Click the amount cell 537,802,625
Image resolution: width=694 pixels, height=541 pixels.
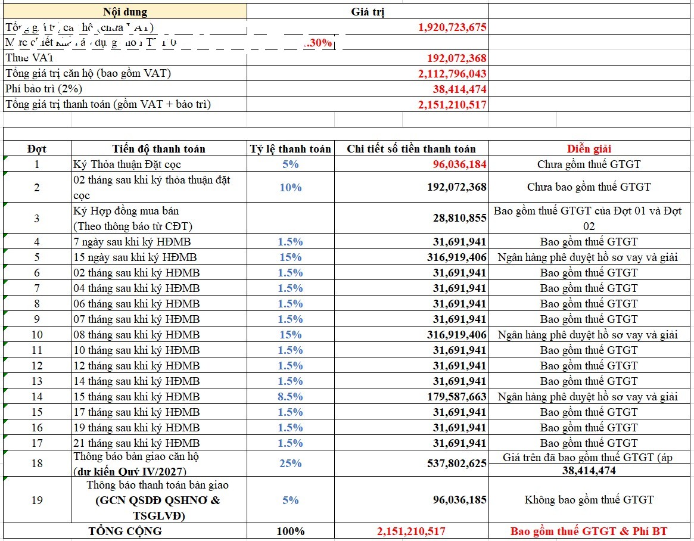412,464
